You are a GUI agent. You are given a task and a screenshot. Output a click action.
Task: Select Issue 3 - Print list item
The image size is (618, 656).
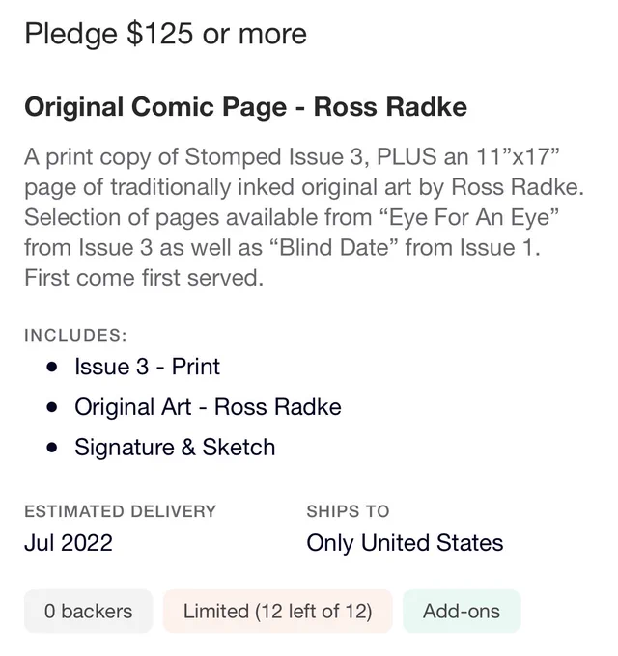point(147,367)
